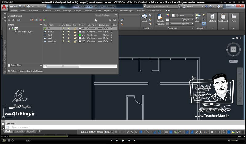The width and height of the screenshot is (246, 144).
Task: Open the Parametric ribbon tab
Action: [x=46, y=10]
